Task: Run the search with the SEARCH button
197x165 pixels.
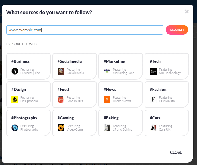Action: [x=177, y=30]
